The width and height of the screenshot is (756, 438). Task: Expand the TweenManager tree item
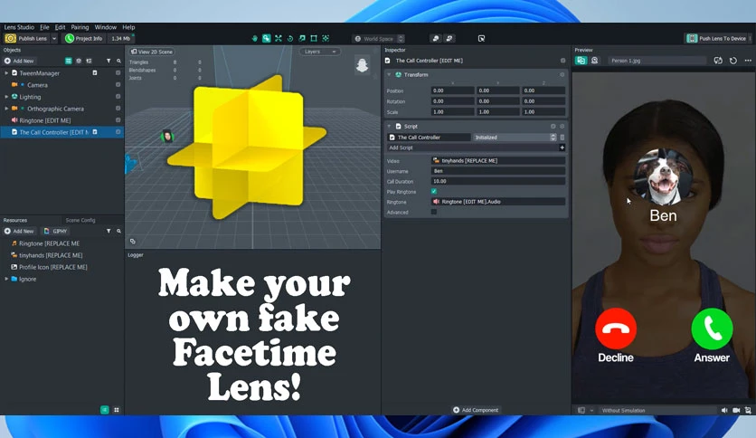pos(6,72)
